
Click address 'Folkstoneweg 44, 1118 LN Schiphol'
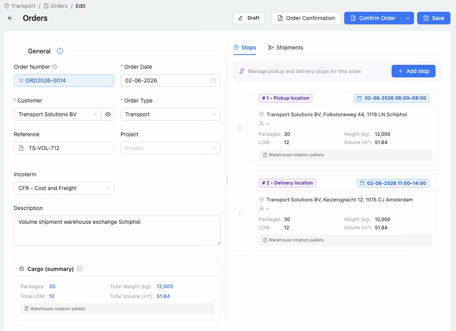(x=365, y=115)
